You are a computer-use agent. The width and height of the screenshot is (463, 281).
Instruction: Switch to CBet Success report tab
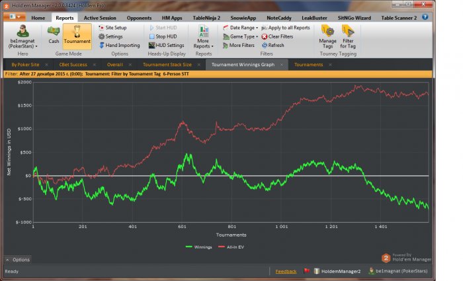[73, 65]
